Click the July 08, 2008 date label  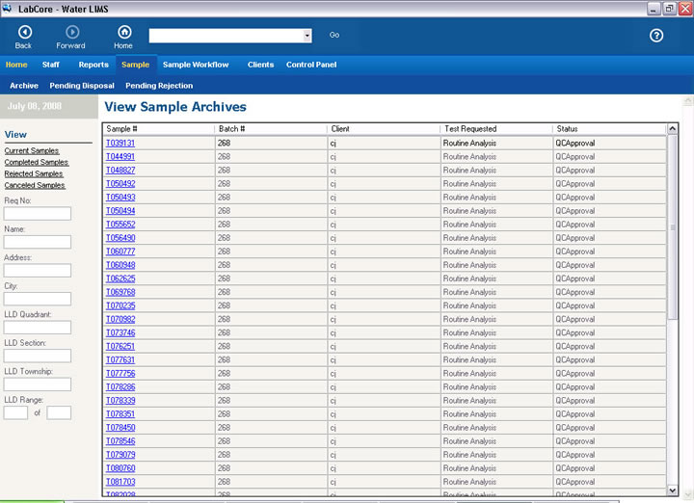pyautogui.click(x=35, y=106)
